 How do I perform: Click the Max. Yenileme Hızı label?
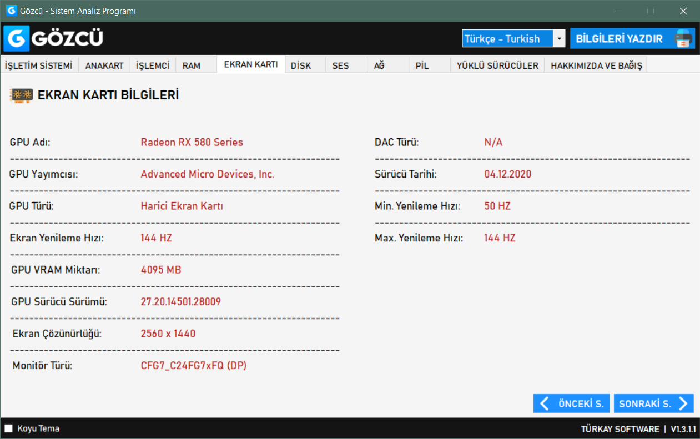point(419,238)
